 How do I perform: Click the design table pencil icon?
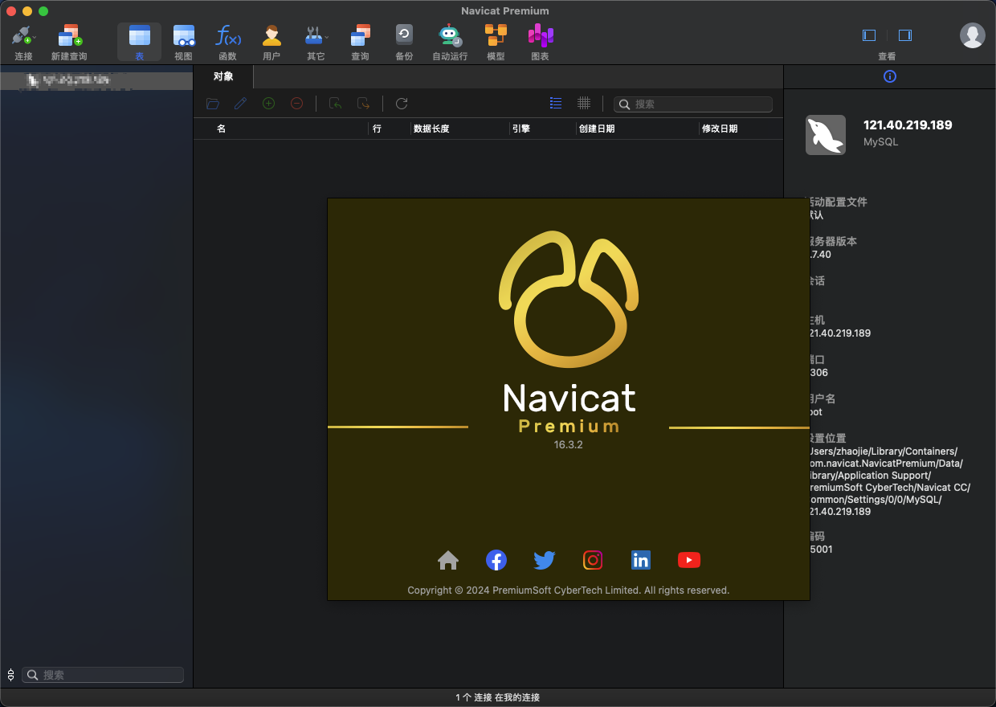tap(241, 104)
